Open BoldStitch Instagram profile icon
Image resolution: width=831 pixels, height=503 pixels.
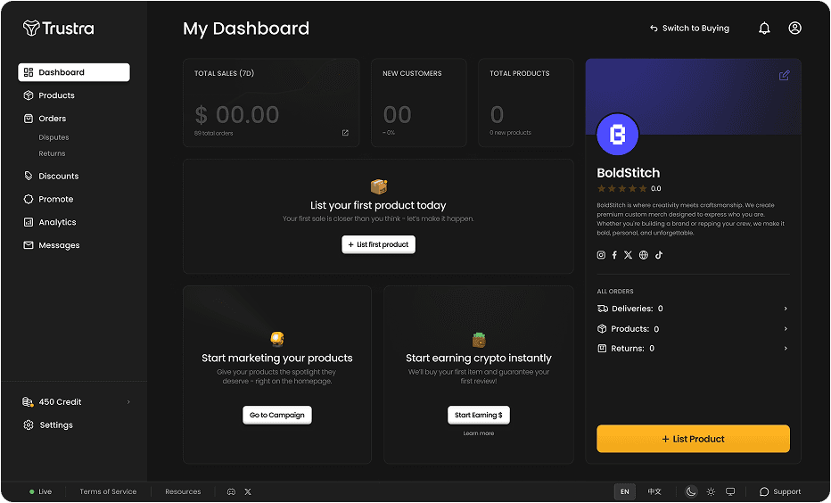coord(601,255)
